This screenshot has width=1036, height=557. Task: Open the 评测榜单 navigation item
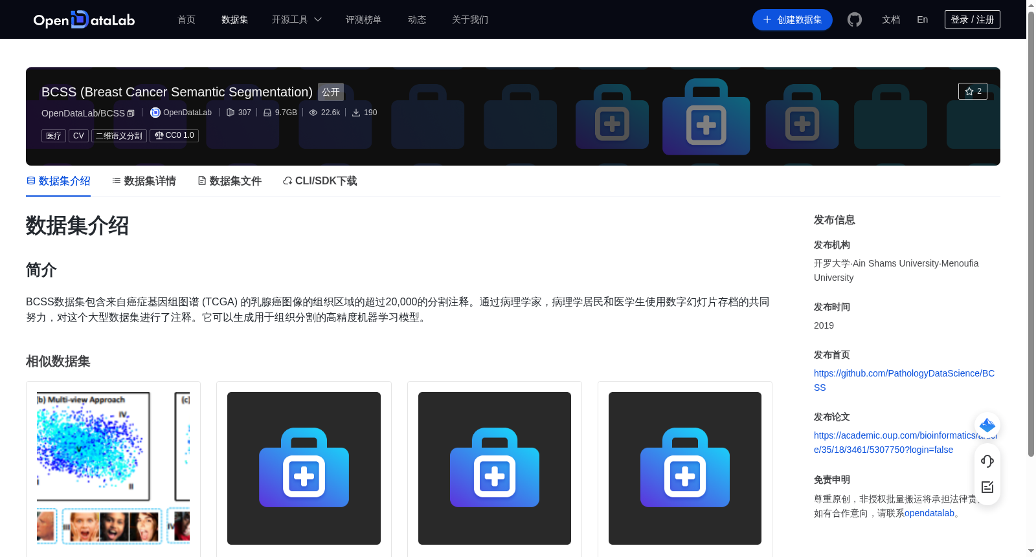click(x=363, y=19)
